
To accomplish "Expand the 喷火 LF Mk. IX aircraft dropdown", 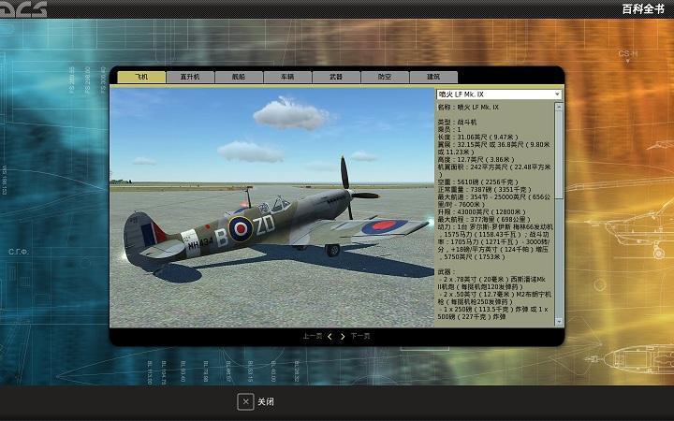I will (494, 94).
